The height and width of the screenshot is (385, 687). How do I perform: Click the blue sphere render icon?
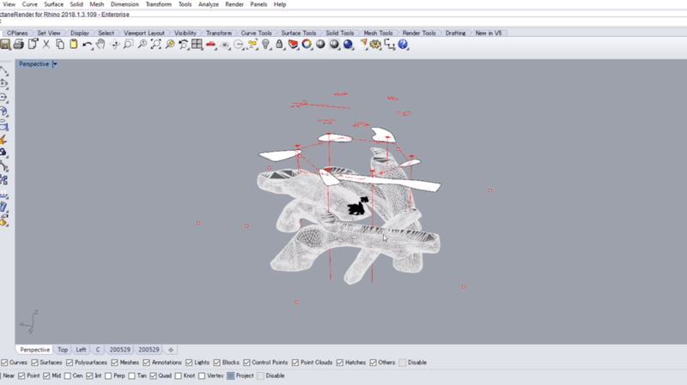click(x=348, y=45)
